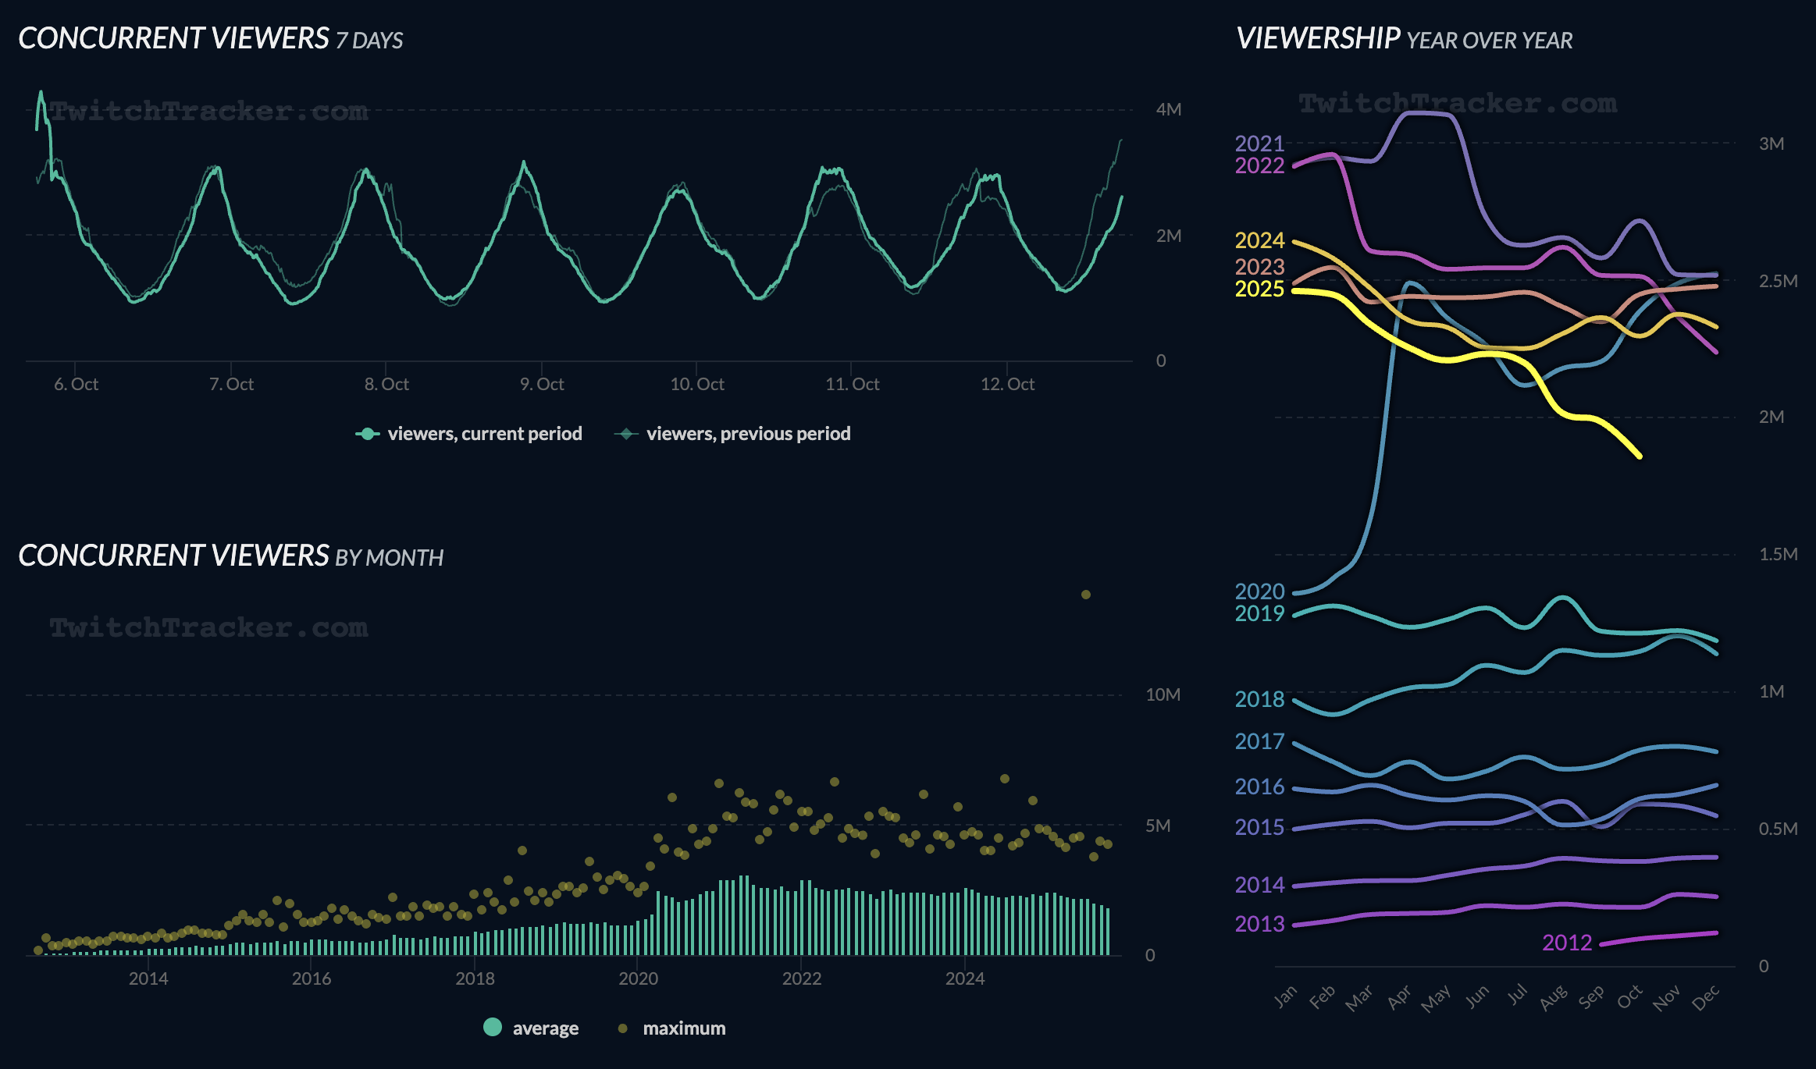Click the diamond marker icon for the previous period
The width and height of the screenshot is (1816, 1069).
626,434
